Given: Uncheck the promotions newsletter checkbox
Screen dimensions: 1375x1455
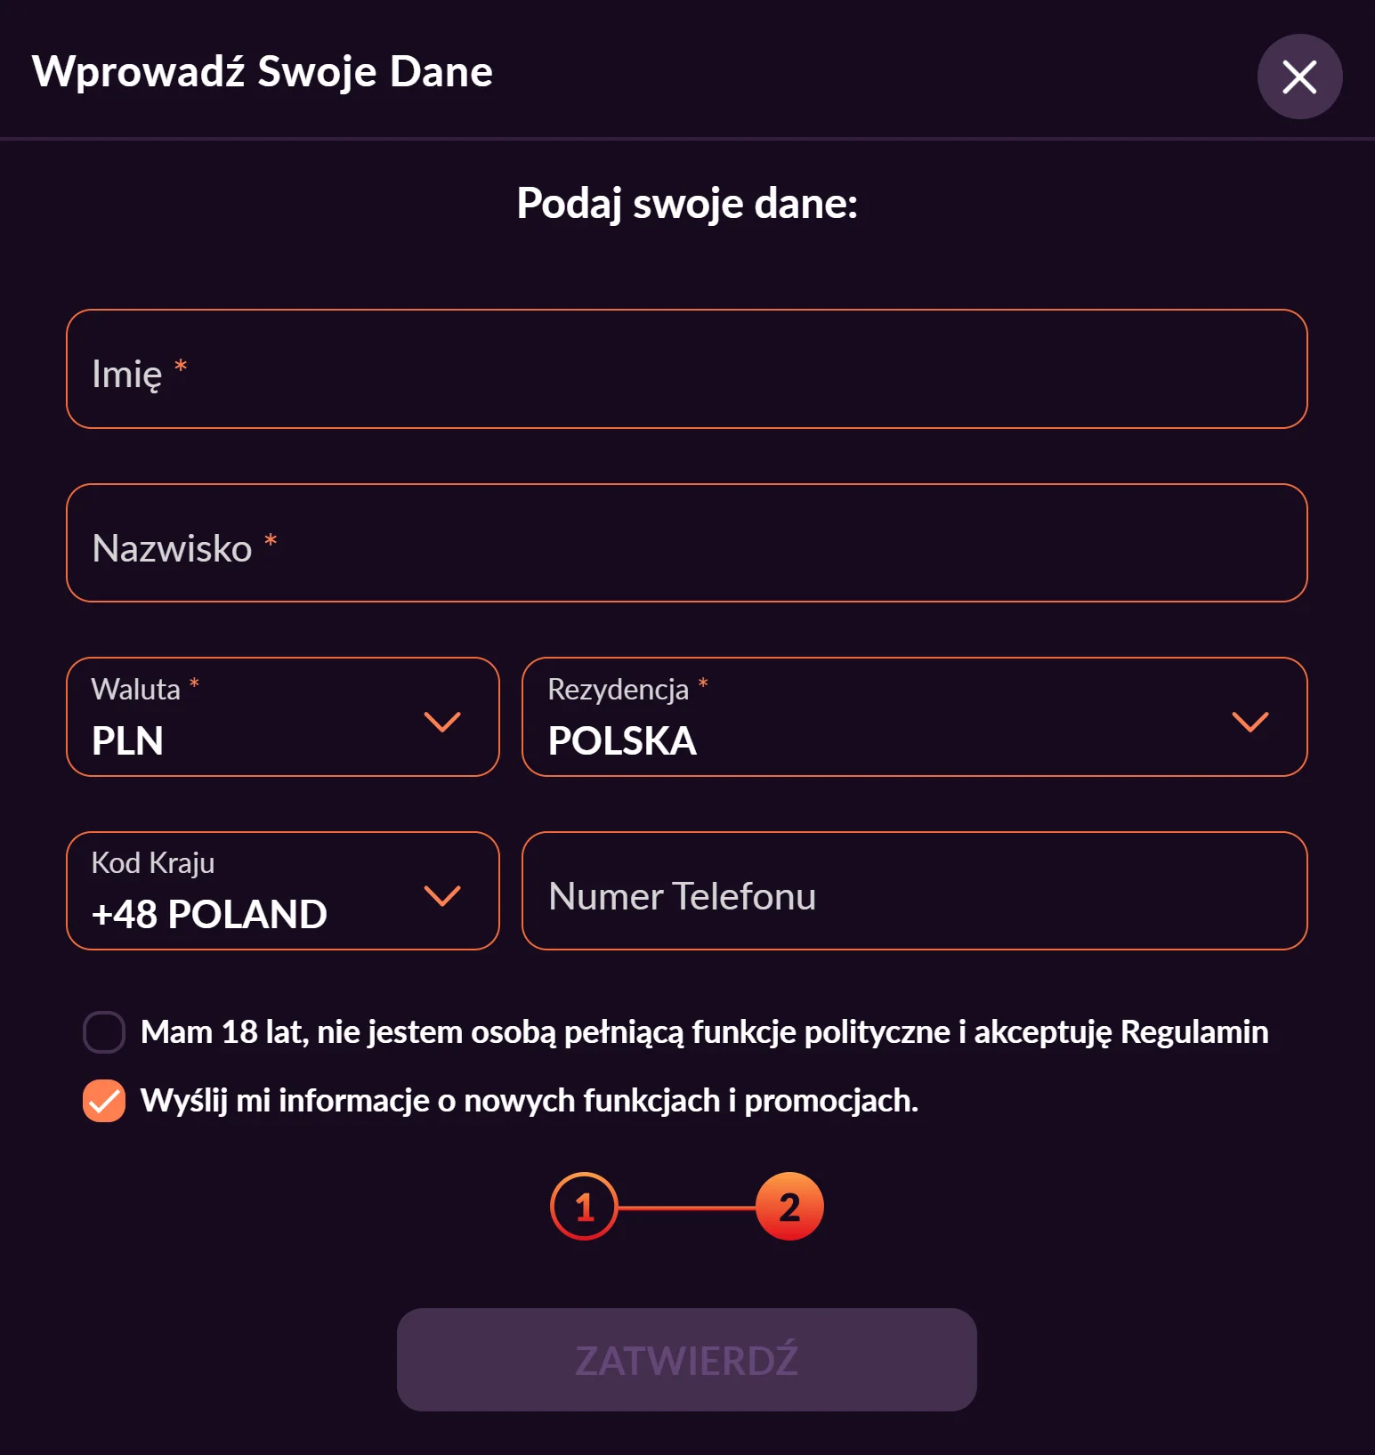Looking at the screenshot, I should click(104, 1101).
